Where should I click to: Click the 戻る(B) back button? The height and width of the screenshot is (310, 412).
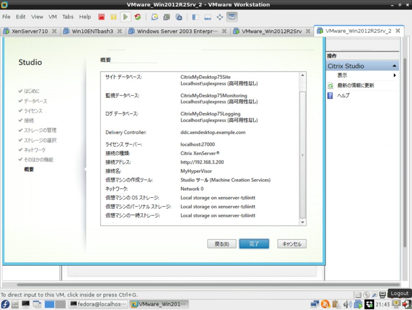pyautogui.click(x=222, y=244)
